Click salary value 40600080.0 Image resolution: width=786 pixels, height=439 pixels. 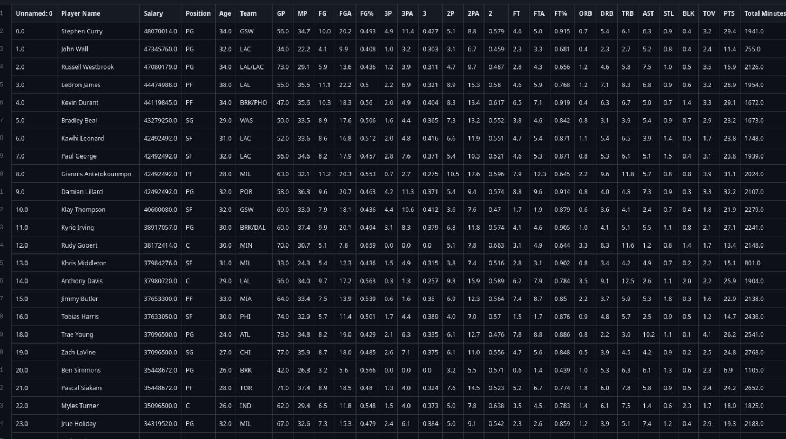click(x=160, y=209)
